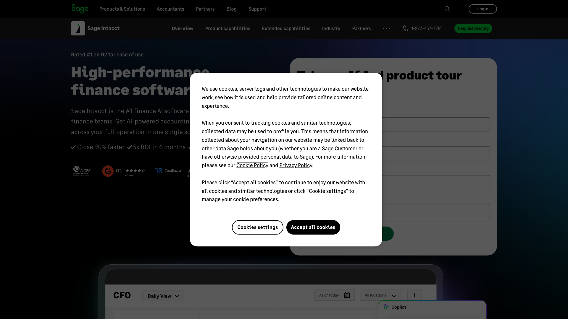Open the As of today calendar icon
This screenshot has width=568, height=319.
pyautogui.click(x=347, y=295)
